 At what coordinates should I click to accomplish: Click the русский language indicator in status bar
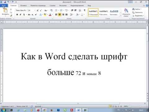(38, 106)
